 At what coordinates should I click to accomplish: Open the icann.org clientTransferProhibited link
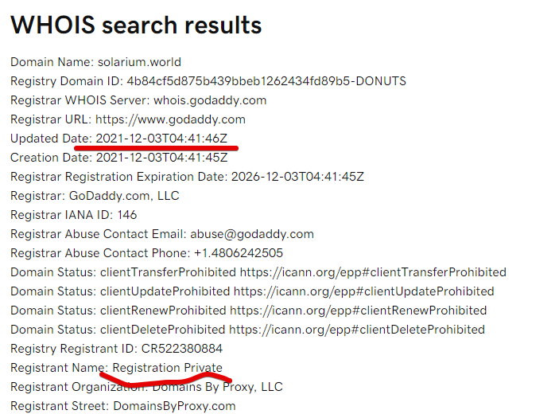(373, 272)
